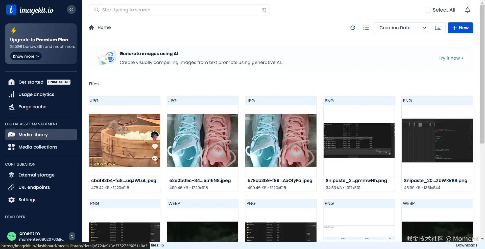
Task: Click the Media library picture icon
Action: pyautogui.click(x=11, y=135)
